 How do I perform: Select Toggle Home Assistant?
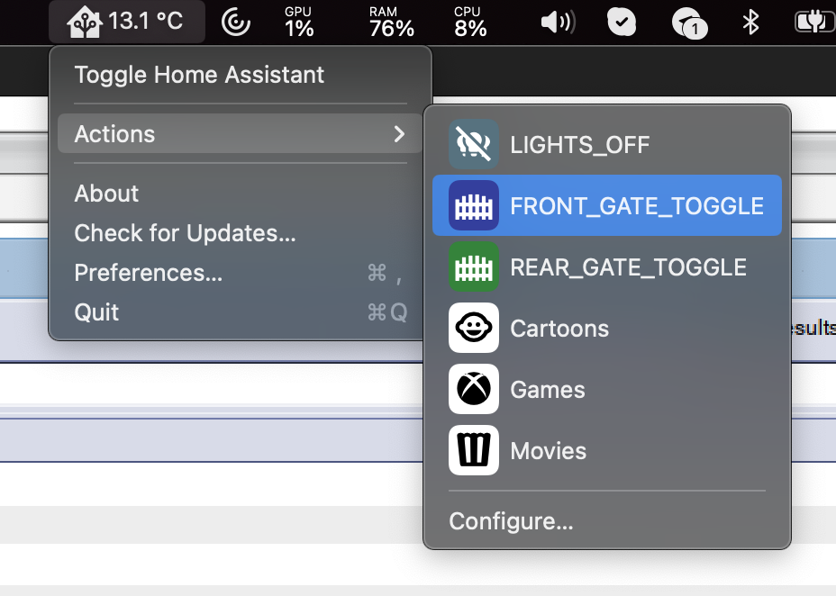click(x=197, y=75)
